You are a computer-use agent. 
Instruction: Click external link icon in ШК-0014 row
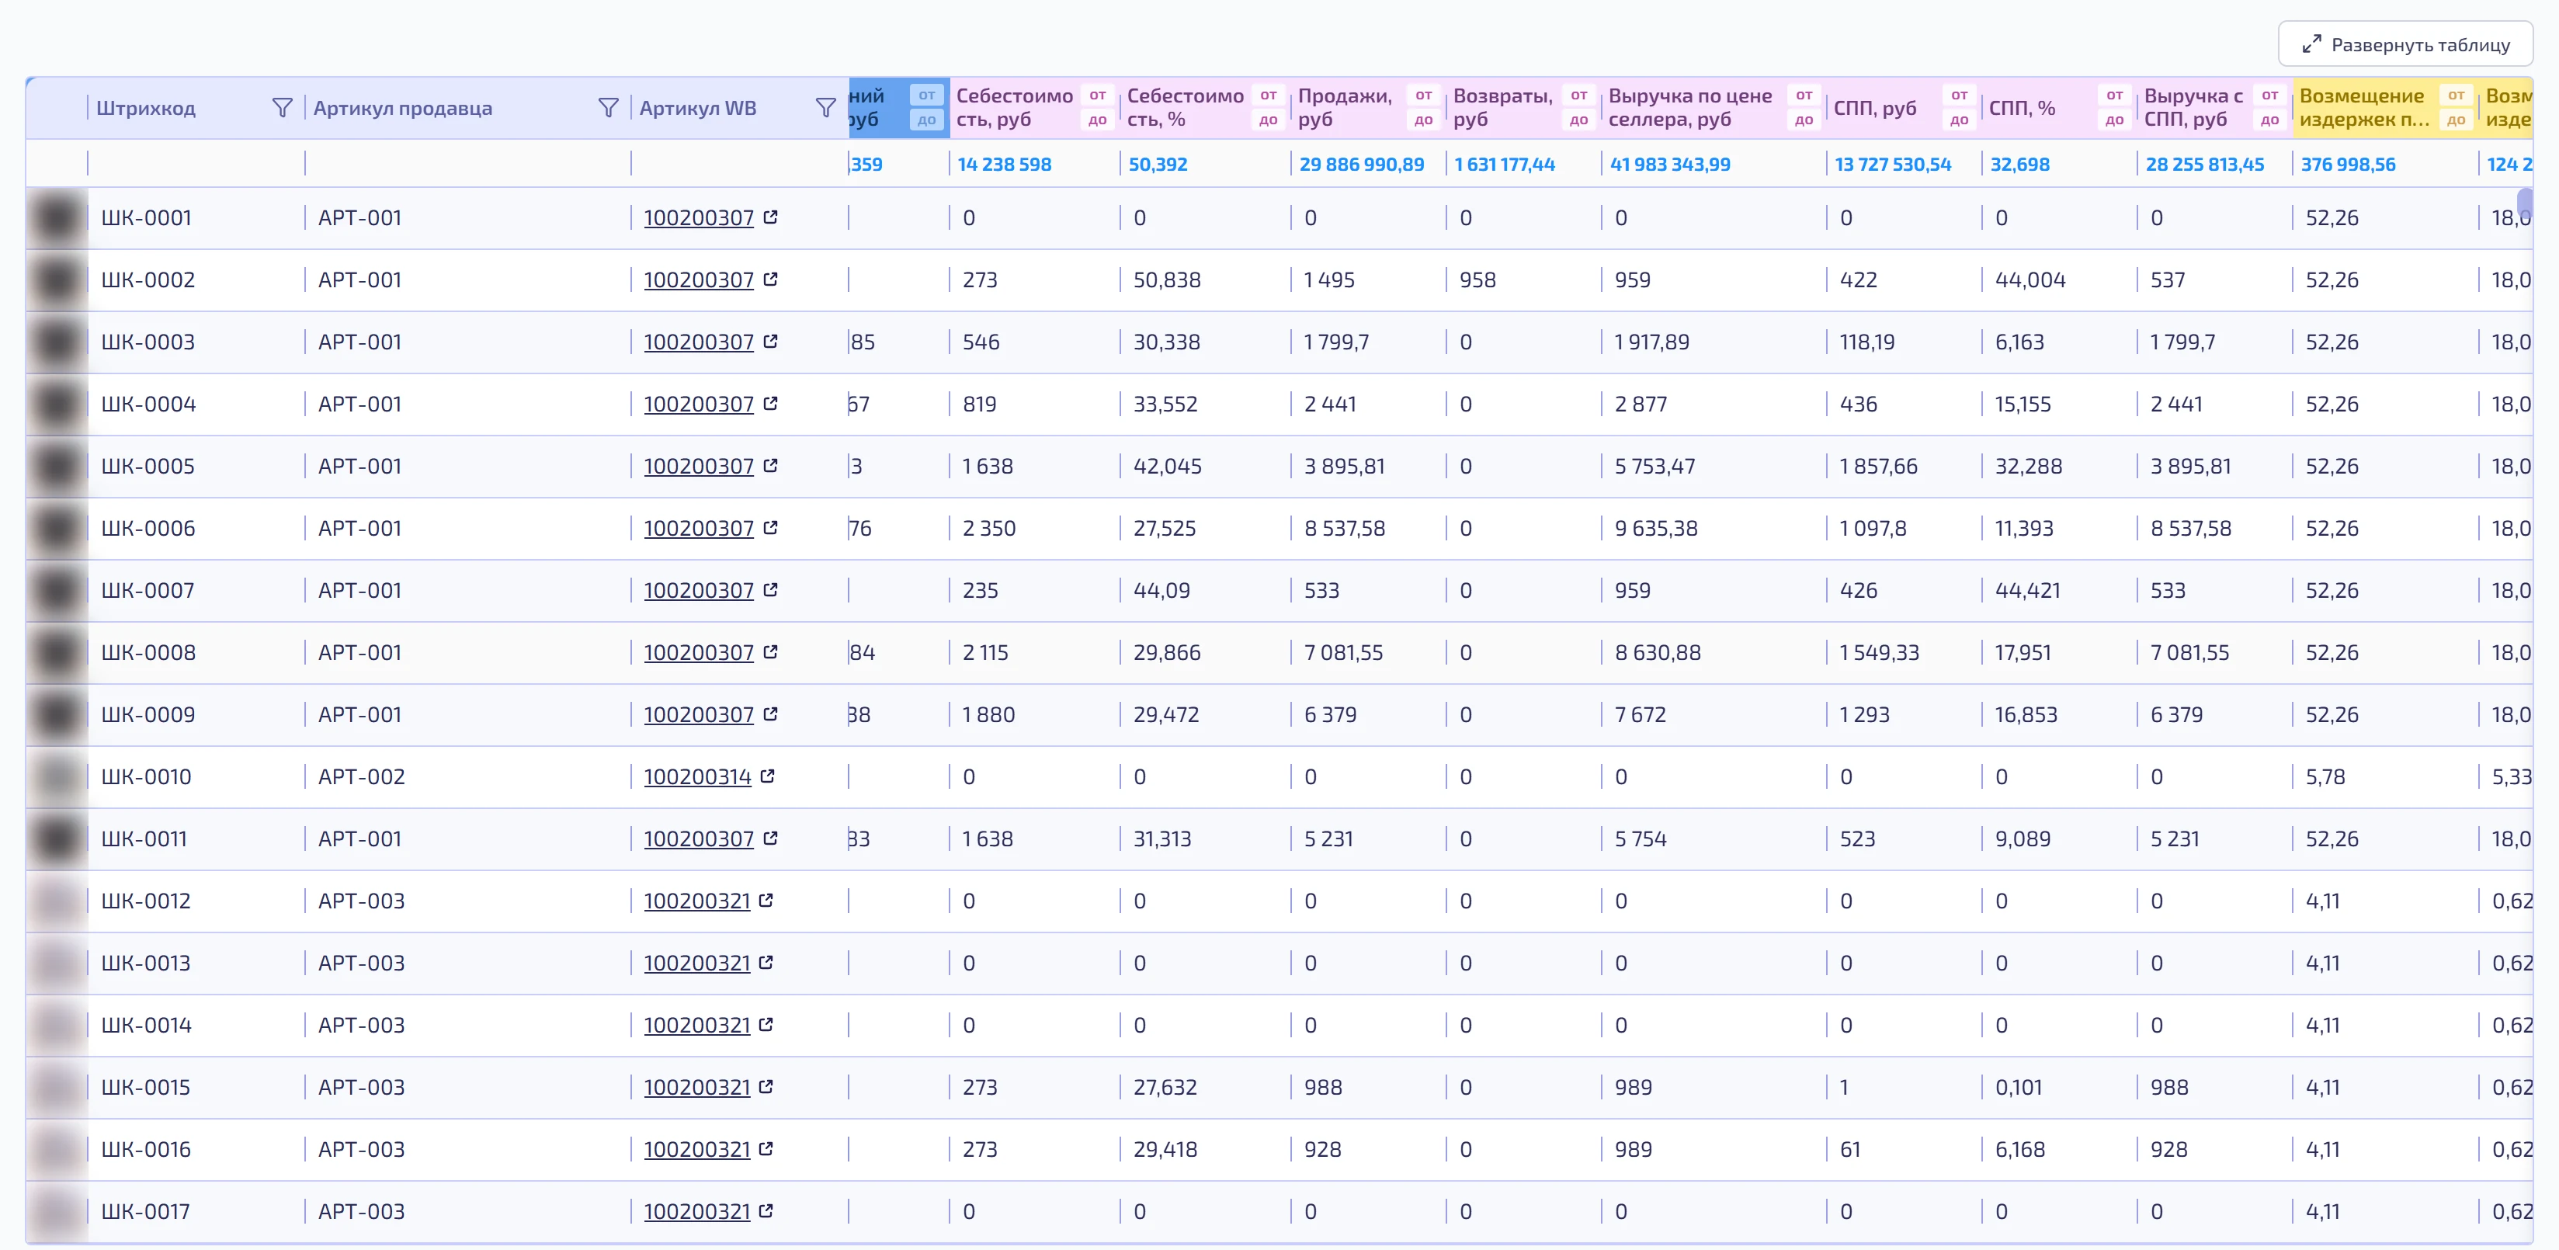(x=766, y=1024)
